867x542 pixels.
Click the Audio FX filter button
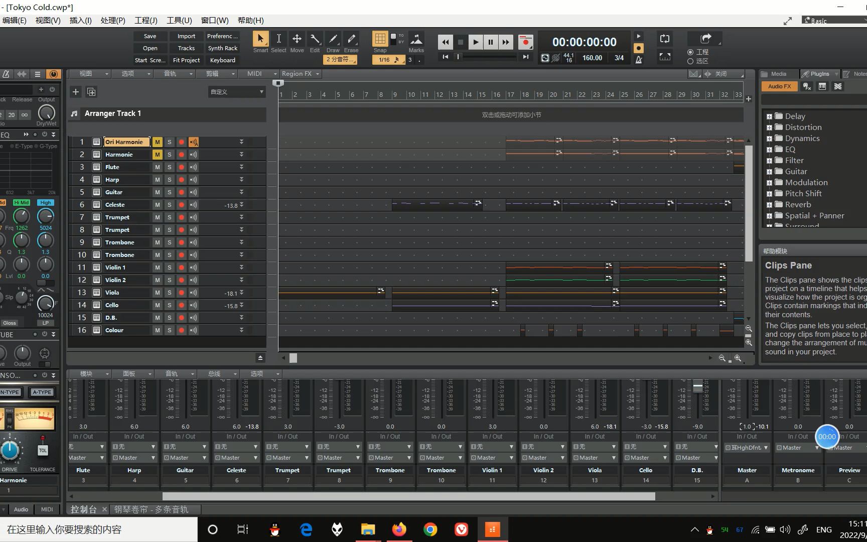click(x=779, y=86)
